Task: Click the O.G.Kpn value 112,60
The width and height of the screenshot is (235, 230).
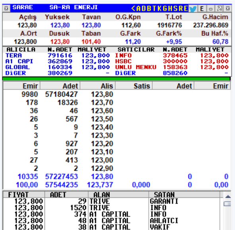Action: tap(131, 25)
